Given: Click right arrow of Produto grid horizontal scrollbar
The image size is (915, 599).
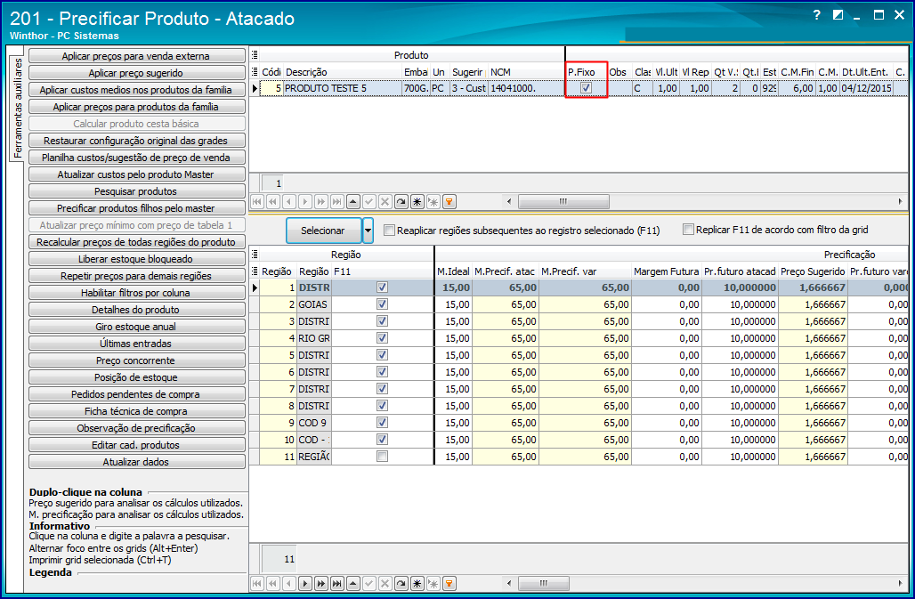Looking at the screenshot, I should click(x=900, y=202).
